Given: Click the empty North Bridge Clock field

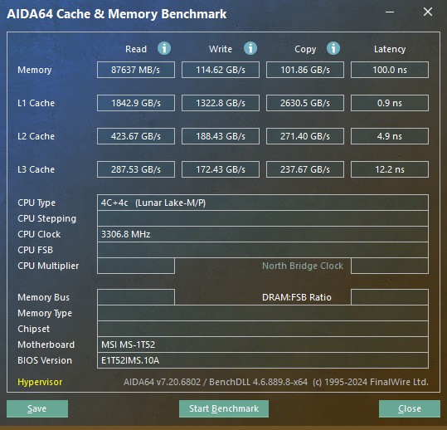Looking at the screenshot, I should (x=390, y=266).
